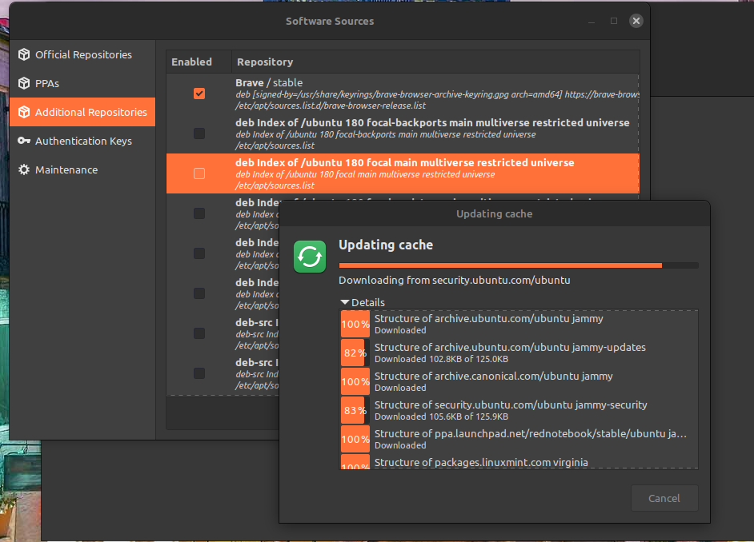This screenshot has height=542, width=754.
Task: Toggle the last deb-src repository checkbox
Action: (199, 373)
